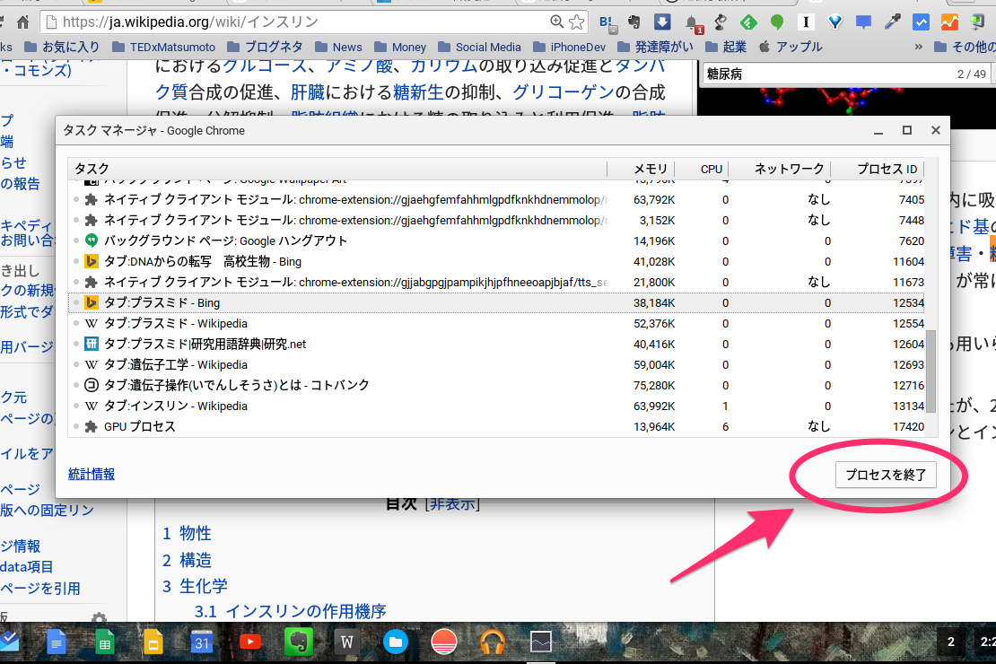Open the orange analytics chart extension
Screen dimensions: 996x664
click(x=949, y=22)
